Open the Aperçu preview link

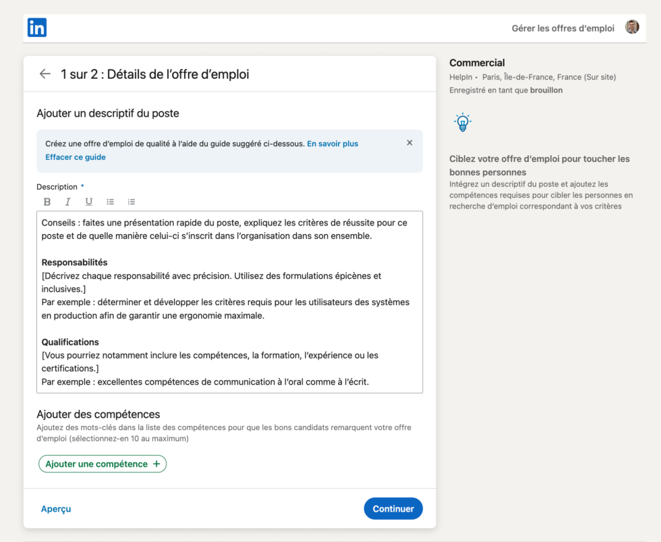pos(55,508)
